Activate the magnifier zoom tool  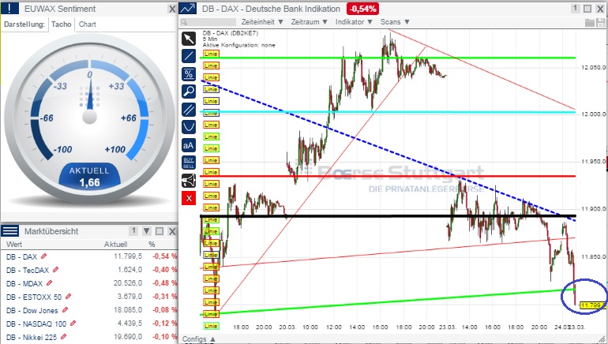(x=189, y=92)
